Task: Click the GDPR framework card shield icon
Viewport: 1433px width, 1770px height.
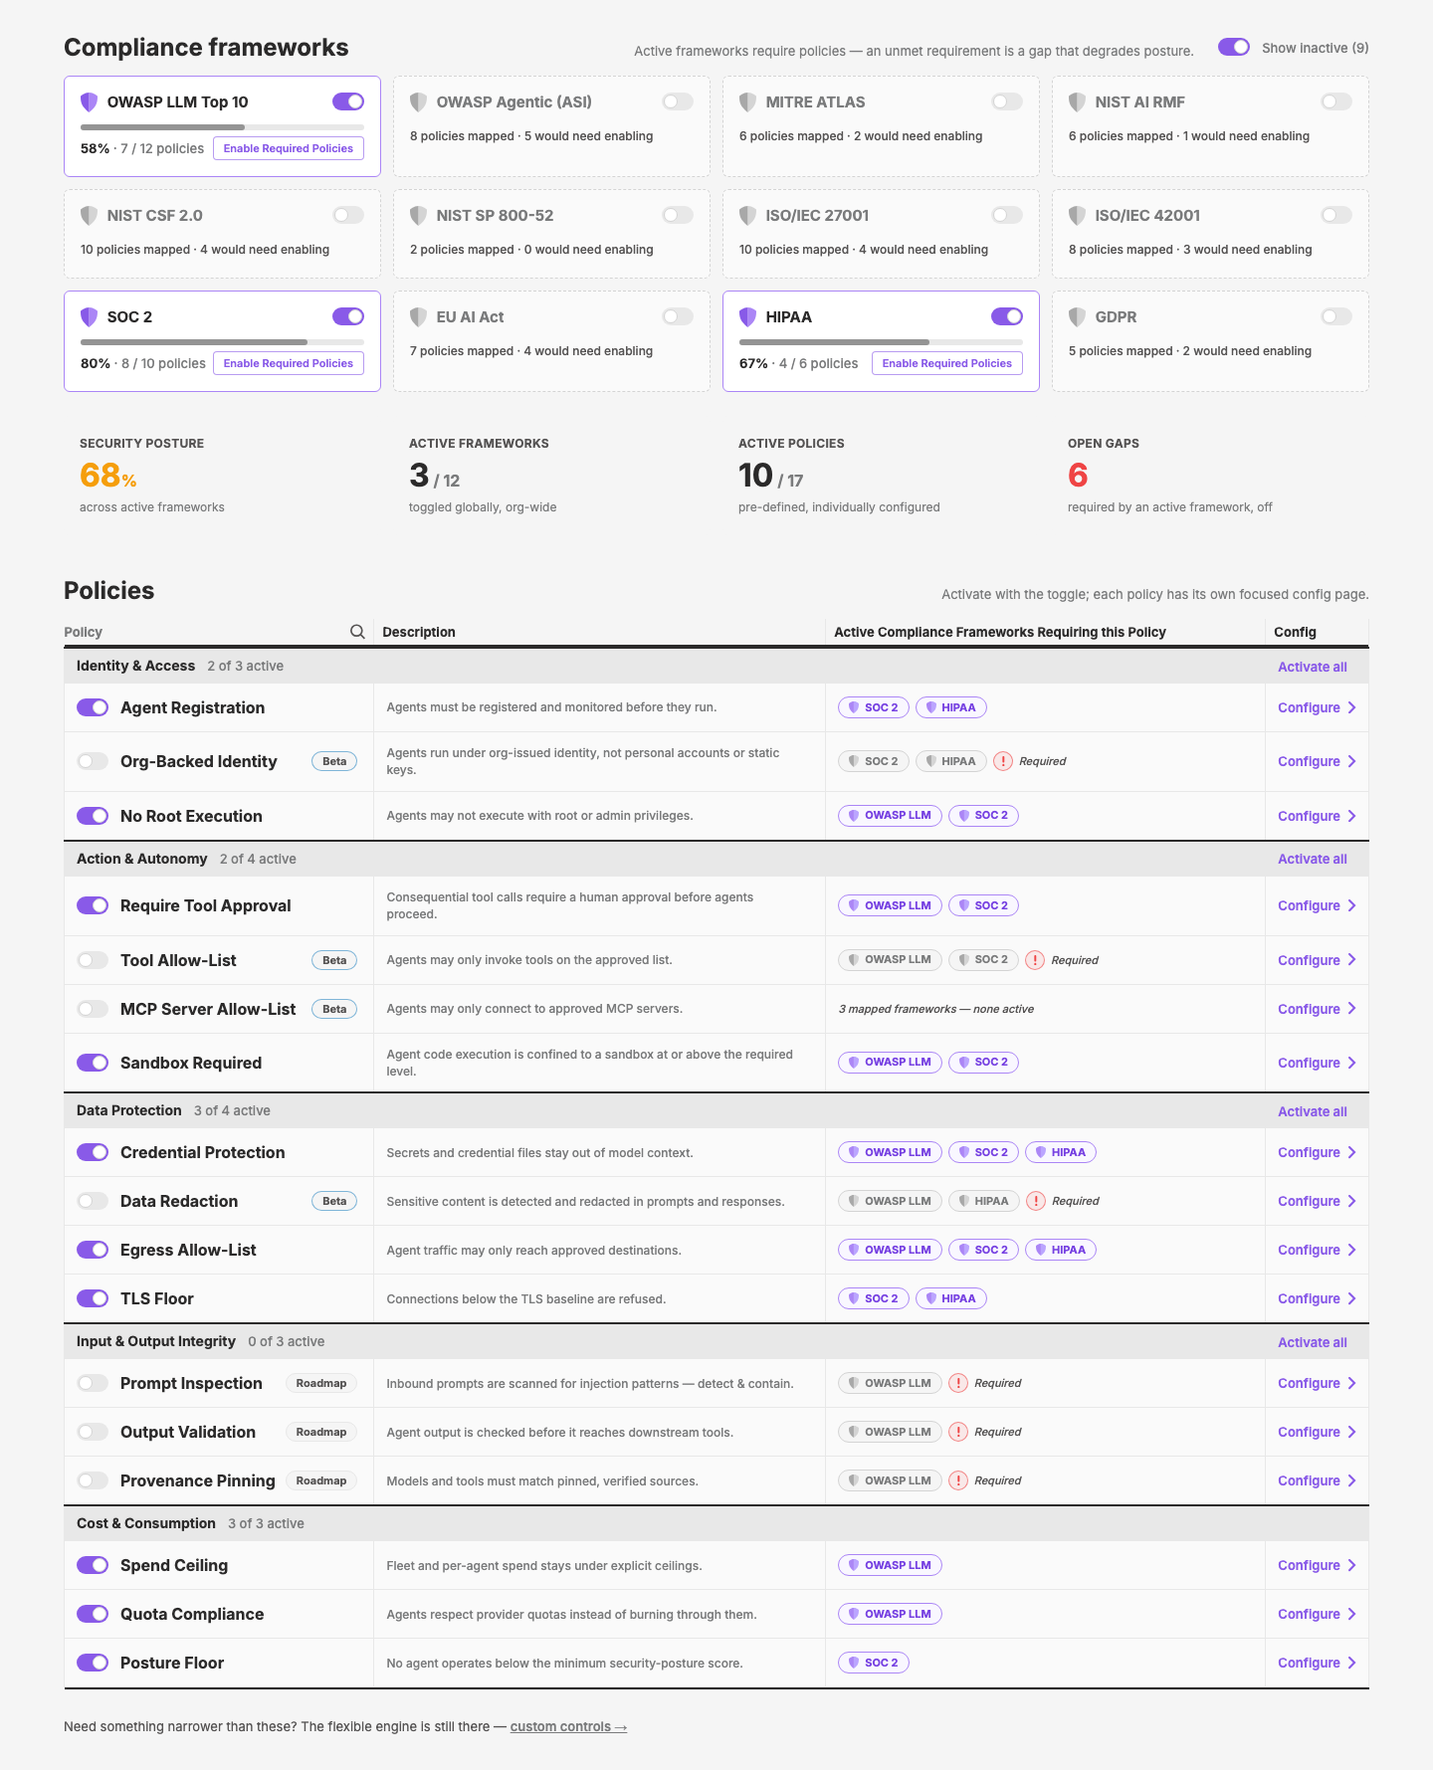Action: point(1078,316)
